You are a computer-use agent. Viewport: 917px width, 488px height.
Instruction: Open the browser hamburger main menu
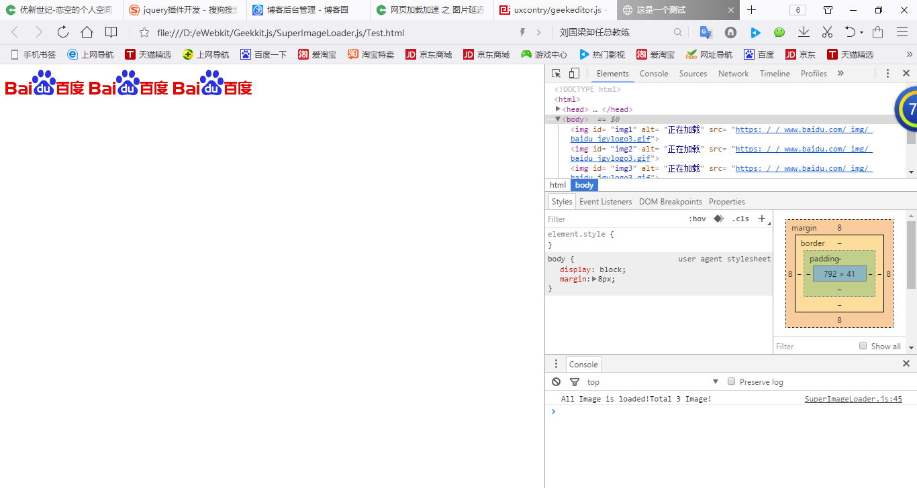[902, 32]
